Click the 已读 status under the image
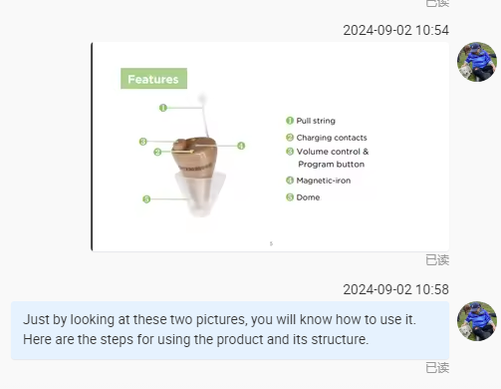 [437, 260]
